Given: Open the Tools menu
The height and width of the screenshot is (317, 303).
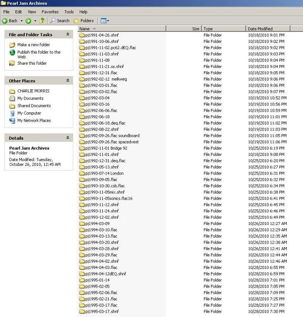Looking at the screenshot, I should point(69,12).
